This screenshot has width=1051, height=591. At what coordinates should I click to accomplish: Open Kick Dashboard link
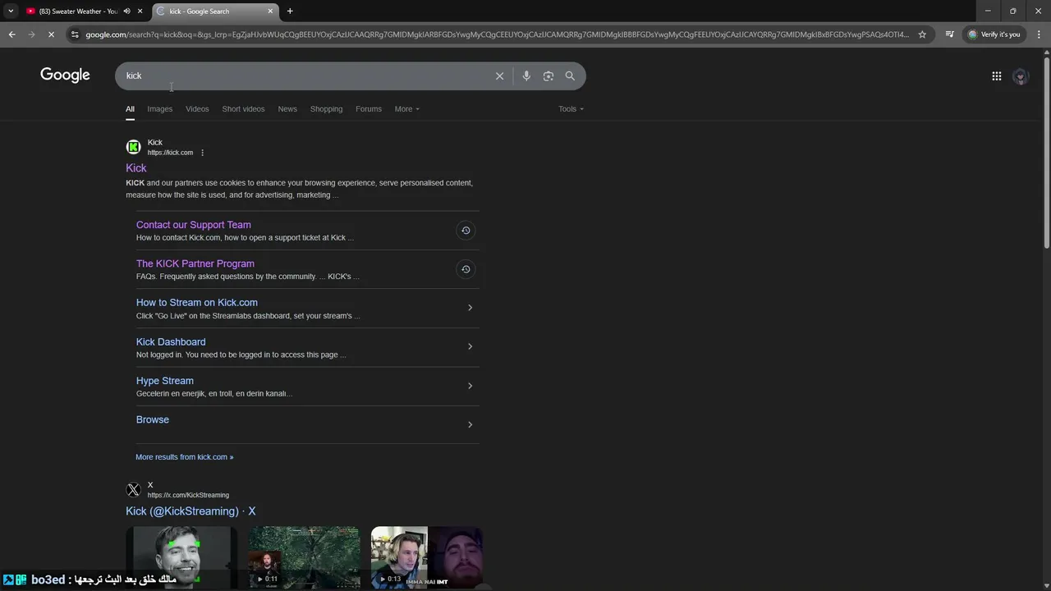pos(171,341)
